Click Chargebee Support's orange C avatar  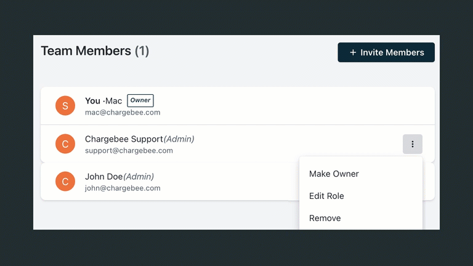click(x=65, y=144)
